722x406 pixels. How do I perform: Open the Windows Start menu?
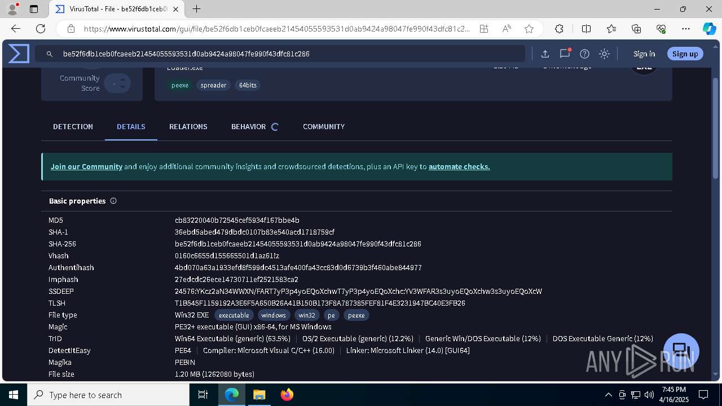[14, 395]
